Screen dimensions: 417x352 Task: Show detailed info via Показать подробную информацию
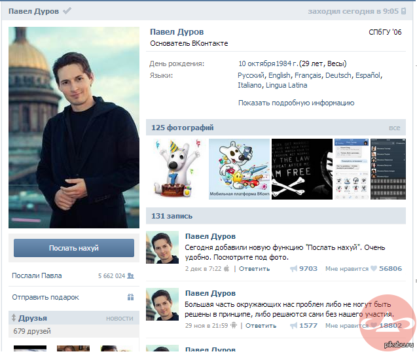(296, 103)
